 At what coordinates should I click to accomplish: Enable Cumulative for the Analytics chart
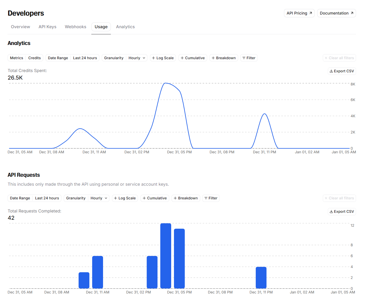(x=193, y=58)
